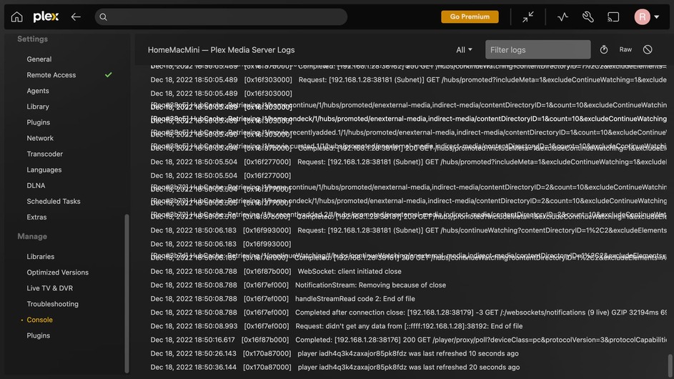Open the Cast to player icon

coord(613,16)
